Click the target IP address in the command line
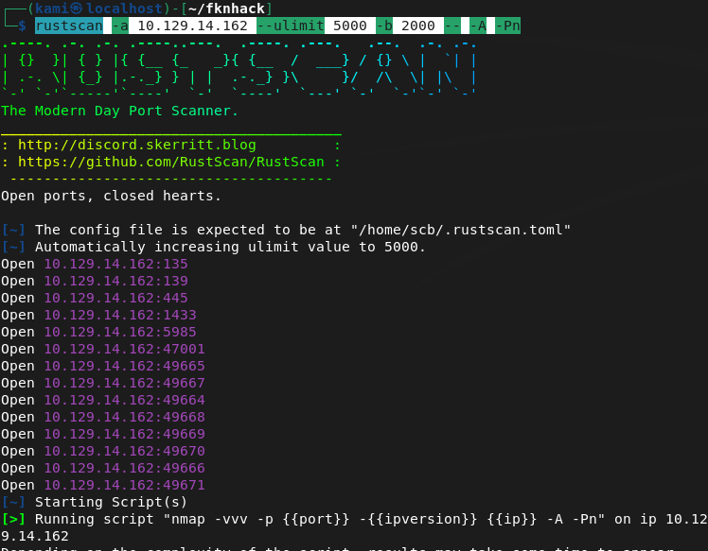Viewport: 708px width, 551px height. (x=192, y=26)
